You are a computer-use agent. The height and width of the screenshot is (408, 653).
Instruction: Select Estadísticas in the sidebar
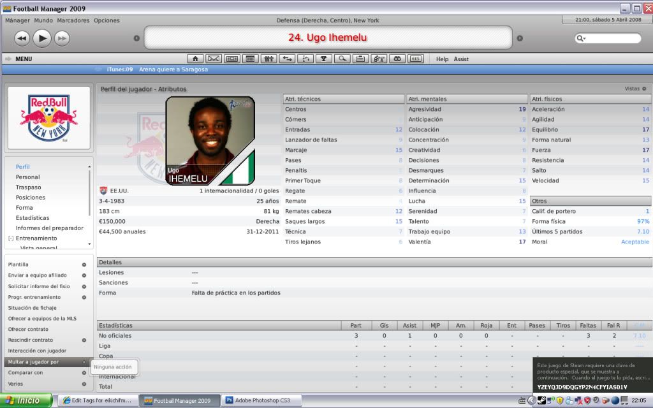coord(33,218)
